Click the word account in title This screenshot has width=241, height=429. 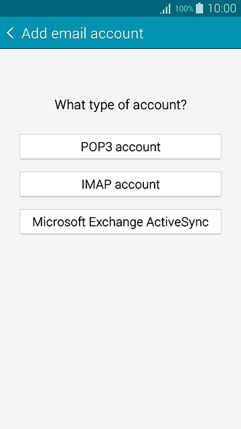coord(118,34)
